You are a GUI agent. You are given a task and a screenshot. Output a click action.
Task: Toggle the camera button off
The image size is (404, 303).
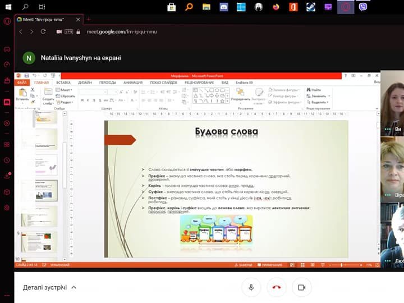tap(301, 287)
